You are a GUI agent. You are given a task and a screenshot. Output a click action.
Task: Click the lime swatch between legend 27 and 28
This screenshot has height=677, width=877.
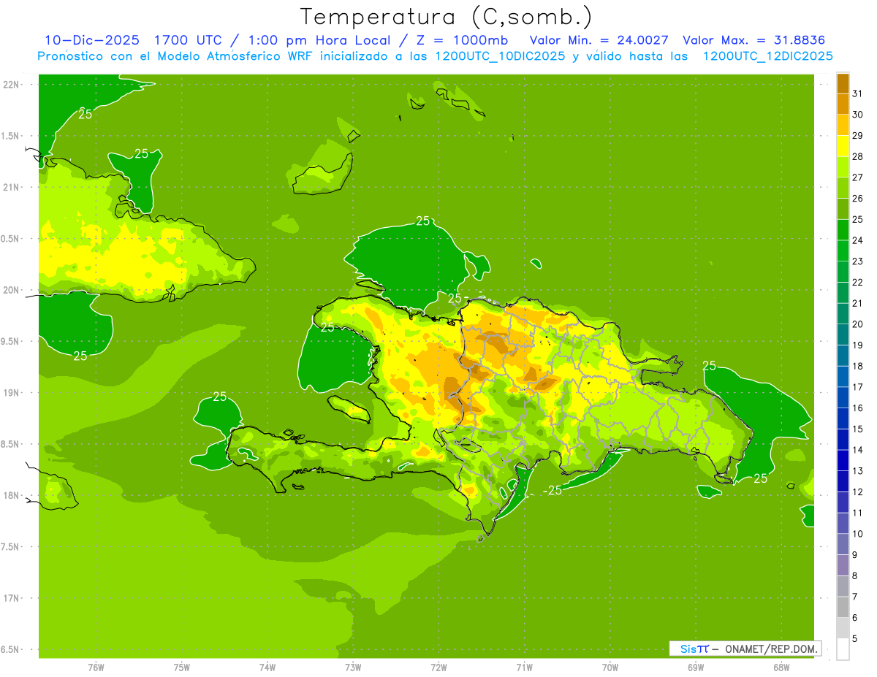coord(843,167)
